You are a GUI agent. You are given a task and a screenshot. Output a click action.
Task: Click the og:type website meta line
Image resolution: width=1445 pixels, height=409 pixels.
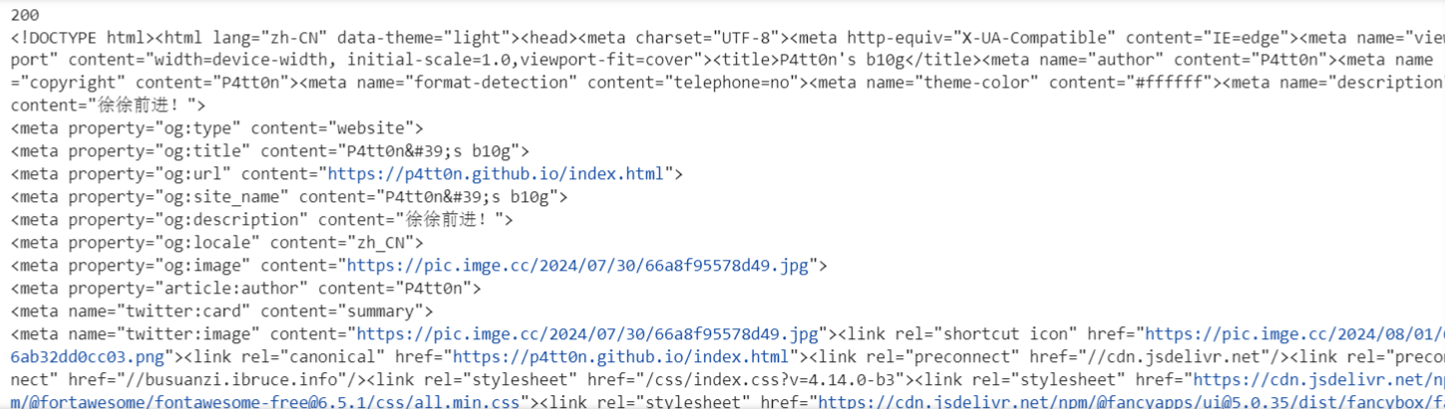click(x=217, y=128)
